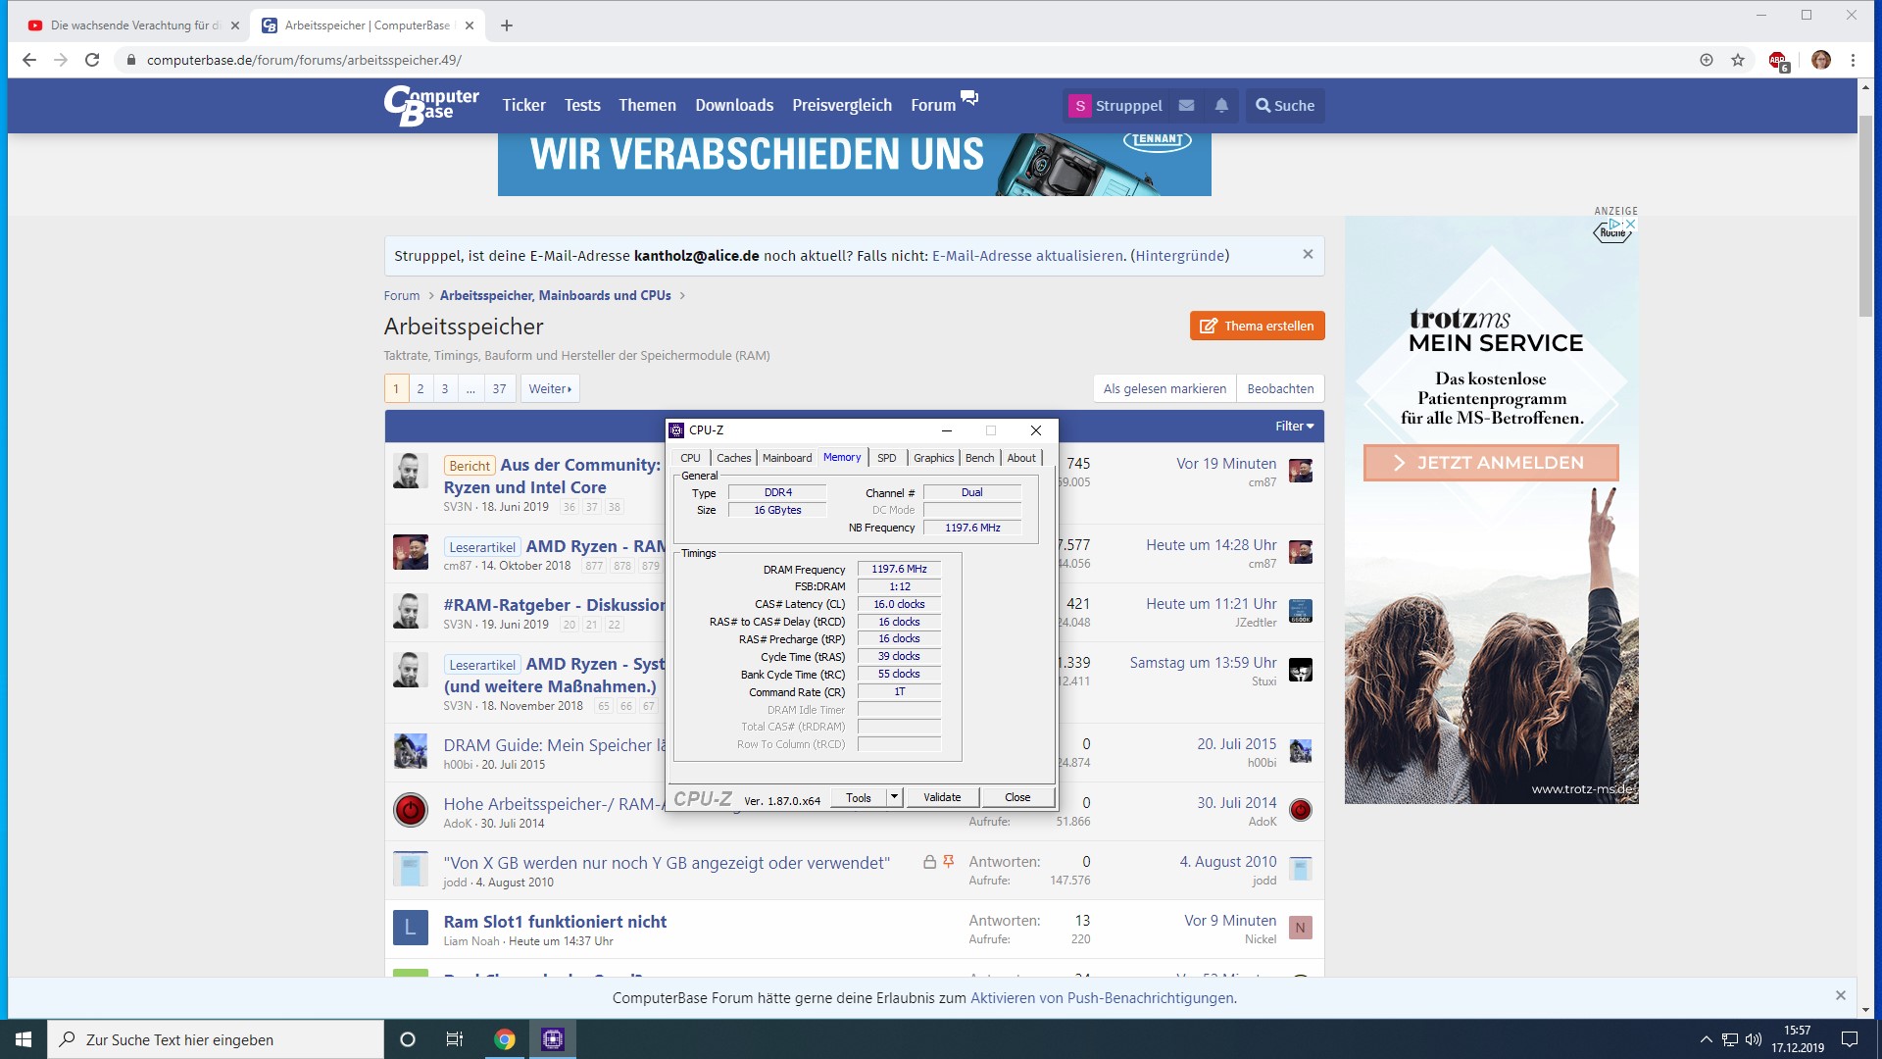Expand the Filter dropdown
This screenshot has height=1059, width=1882.
(1294, 426)
